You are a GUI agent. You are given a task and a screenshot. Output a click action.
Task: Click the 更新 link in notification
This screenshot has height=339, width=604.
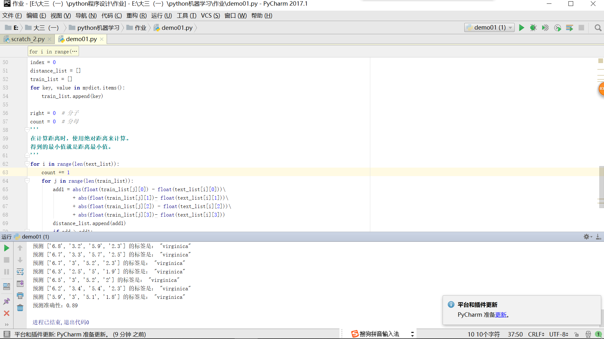[501, 315]
